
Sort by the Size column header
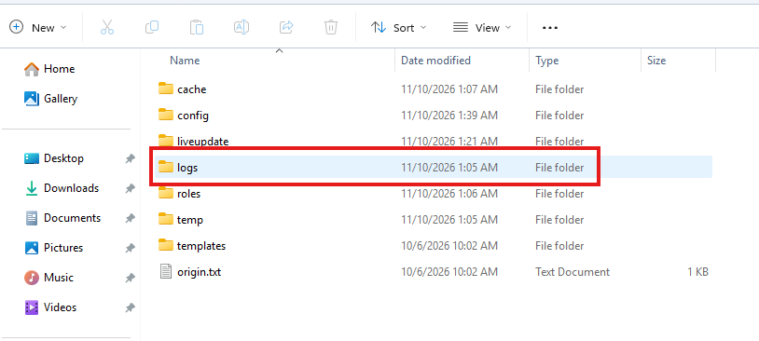(x=656, y=61)
